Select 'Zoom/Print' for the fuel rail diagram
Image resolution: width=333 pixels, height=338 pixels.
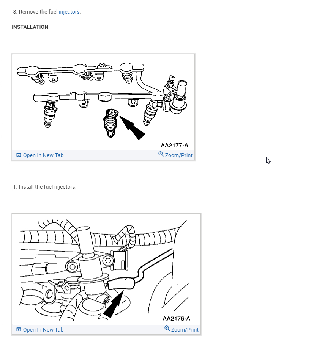[x=178, y=155]
